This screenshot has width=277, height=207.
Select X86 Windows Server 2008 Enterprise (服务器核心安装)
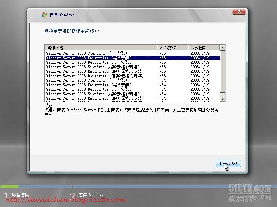[x=133, y=71]
